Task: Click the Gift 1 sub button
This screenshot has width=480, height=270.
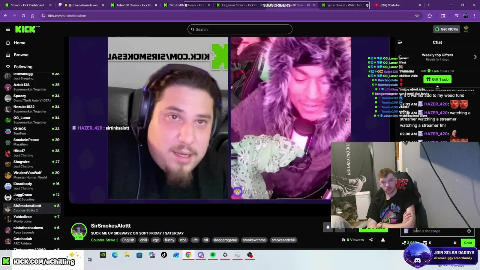Action: [x=437, y=79]
